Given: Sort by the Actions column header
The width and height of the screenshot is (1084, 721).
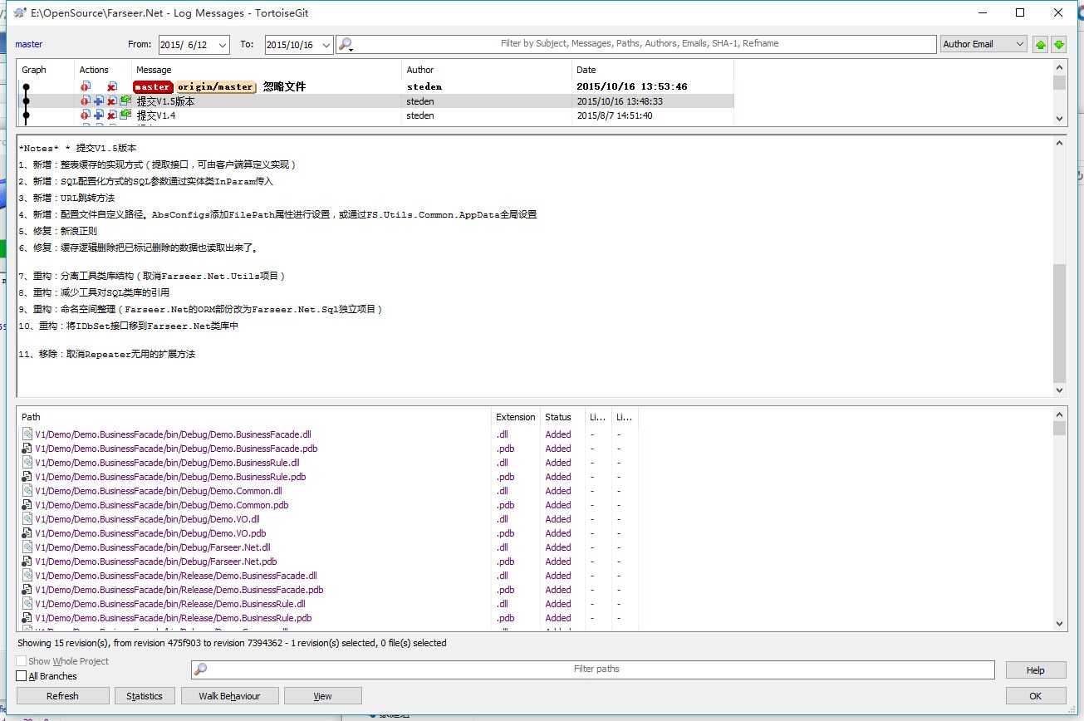Looking at the screenshot, I should tap(102, 70).
